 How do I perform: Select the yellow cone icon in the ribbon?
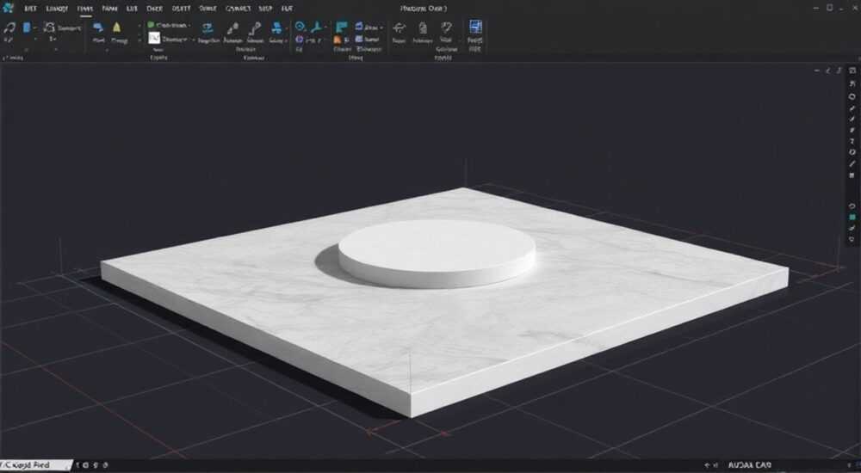[x=116, y=28]
